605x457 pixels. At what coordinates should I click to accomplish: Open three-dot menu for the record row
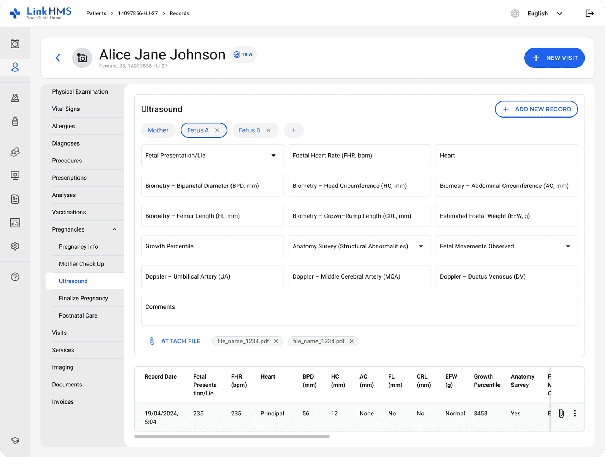(x=575, y=413)
